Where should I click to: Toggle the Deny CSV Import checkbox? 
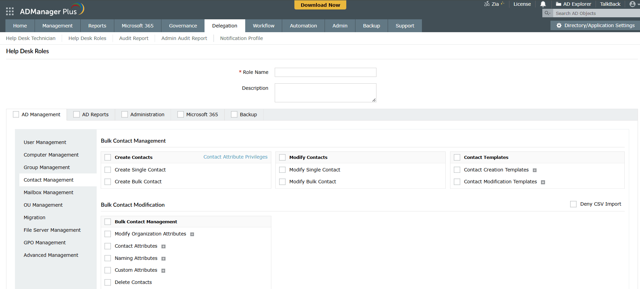click(573, 204)
